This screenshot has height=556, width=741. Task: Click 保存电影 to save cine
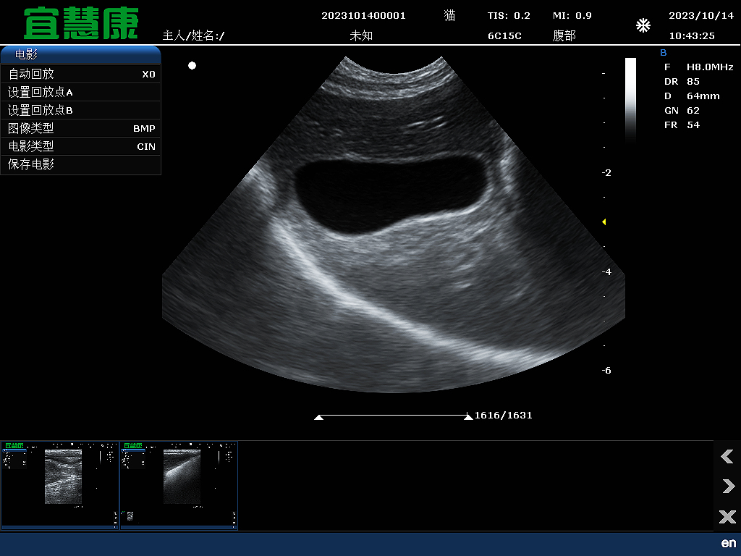80,164
